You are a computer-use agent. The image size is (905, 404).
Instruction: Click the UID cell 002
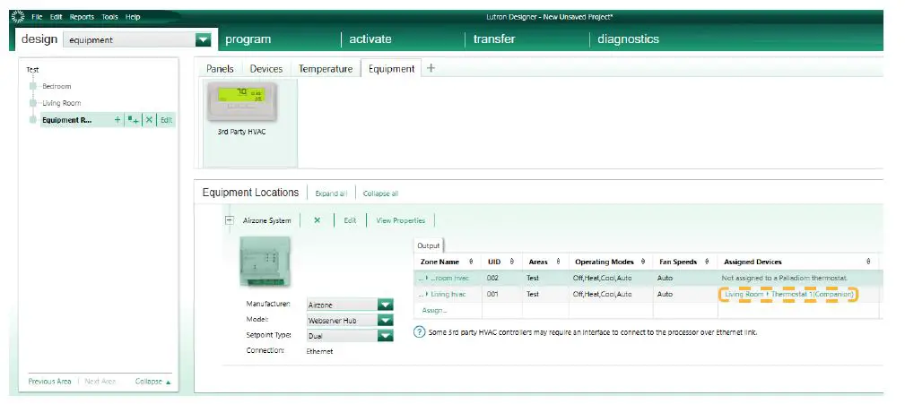point(492,278)
